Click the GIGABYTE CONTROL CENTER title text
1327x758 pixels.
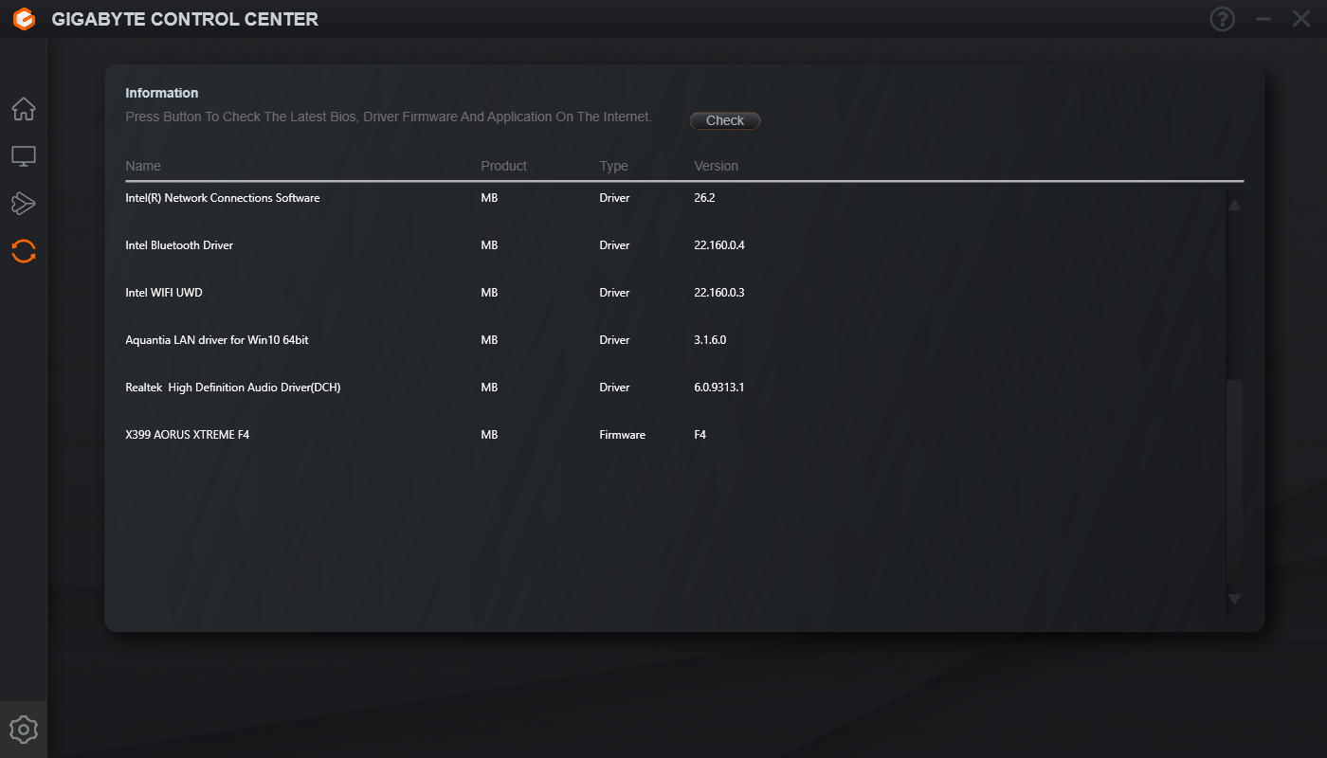click(185, 19)
